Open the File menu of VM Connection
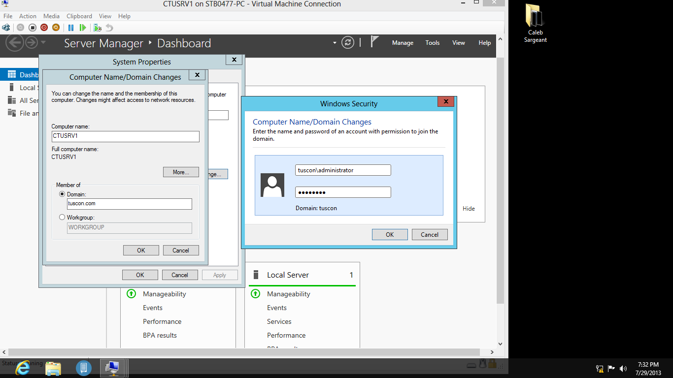This screenshot has width=673, height=378. coord(8,16)
